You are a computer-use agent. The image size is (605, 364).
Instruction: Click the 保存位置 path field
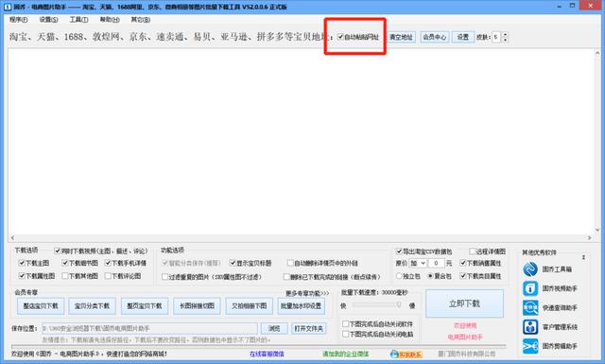click(x=149, y=328)
